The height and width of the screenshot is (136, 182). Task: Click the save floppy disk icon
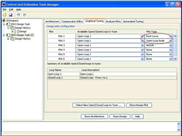click(x=10, y=15)
